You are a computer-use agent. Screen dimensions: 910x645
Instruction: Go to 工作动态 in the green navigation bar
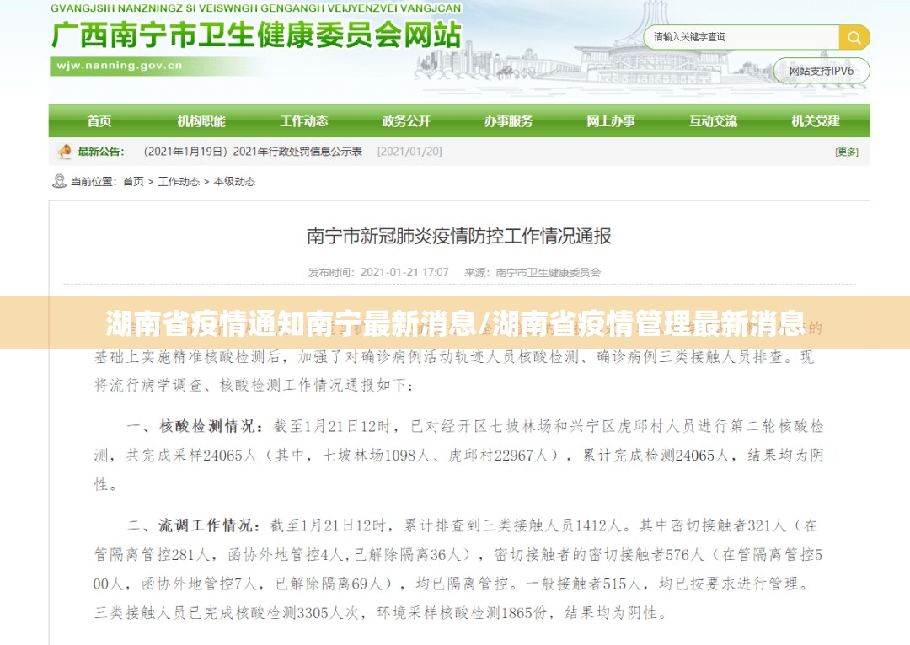[304, 121]
